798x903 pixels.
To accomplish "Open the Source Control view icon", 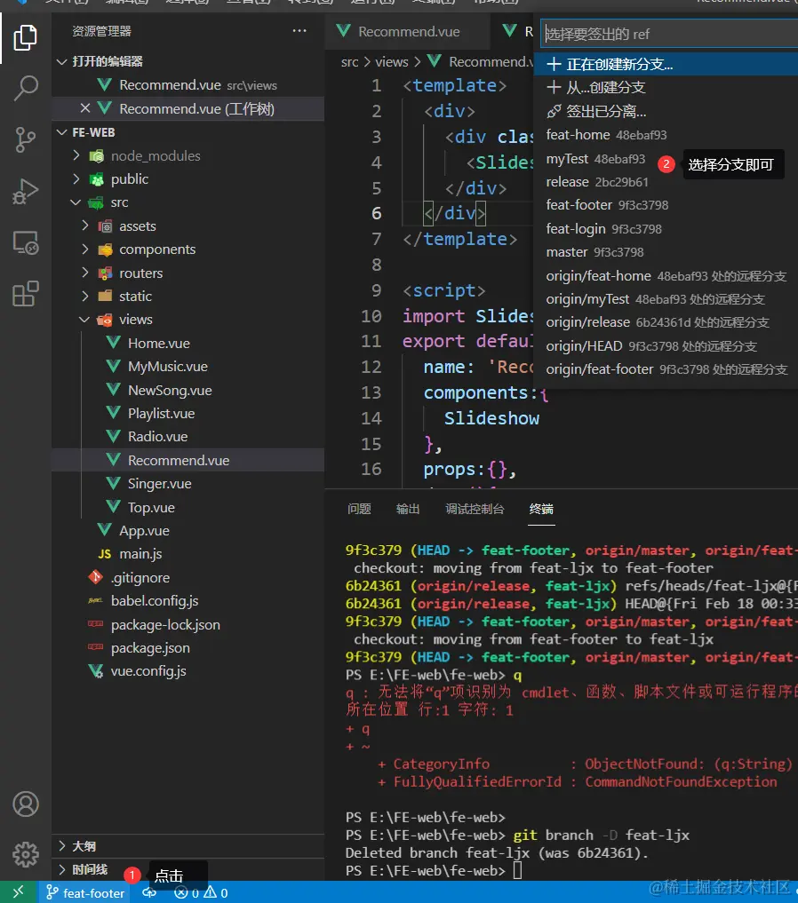I will [26, 140].
